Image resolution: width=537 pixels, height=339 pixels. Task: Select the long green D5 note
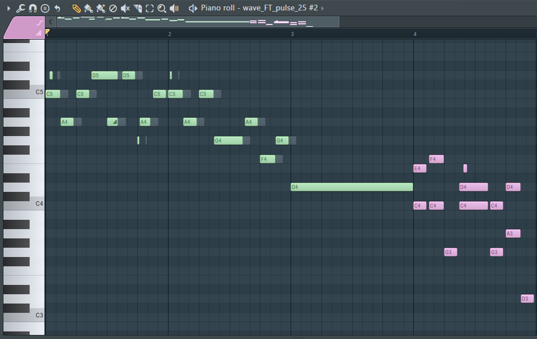(x=105, y=76)
